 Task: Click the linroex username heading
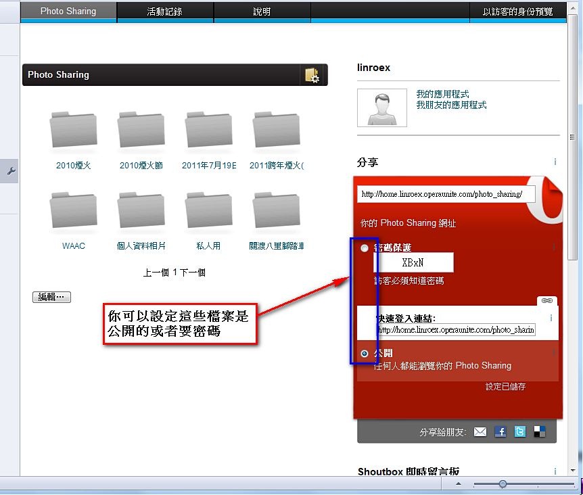373,68
